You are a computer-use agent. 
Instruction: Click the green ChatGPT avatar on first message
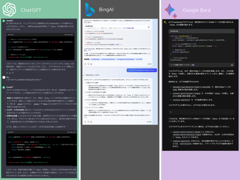click(x=4, y=21)
